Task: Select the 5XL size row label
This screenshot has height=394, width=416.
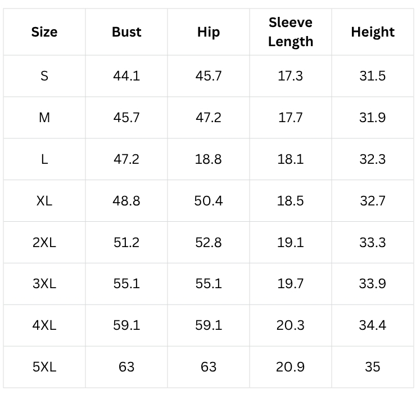Action: click(x=44, y=367)
